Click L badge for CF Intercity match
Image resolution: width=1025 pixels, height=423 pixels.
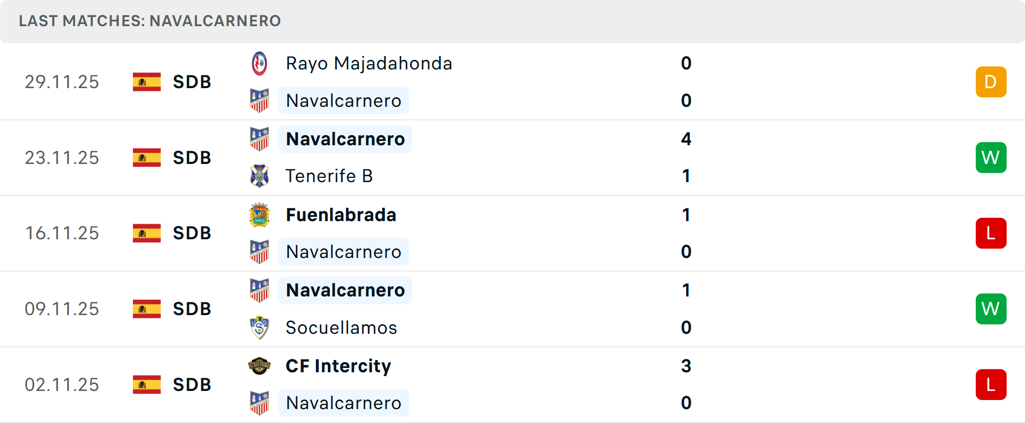991,385
